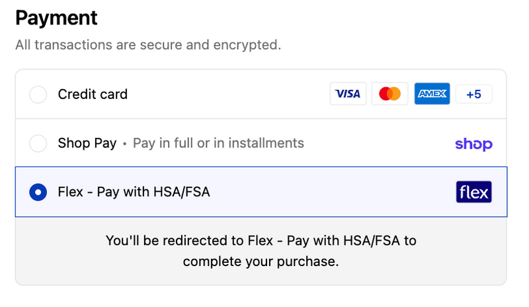Click empty space in highlighted Flex row
The width and height of the screenshot is (529, 307).
(x=331, y=192)
